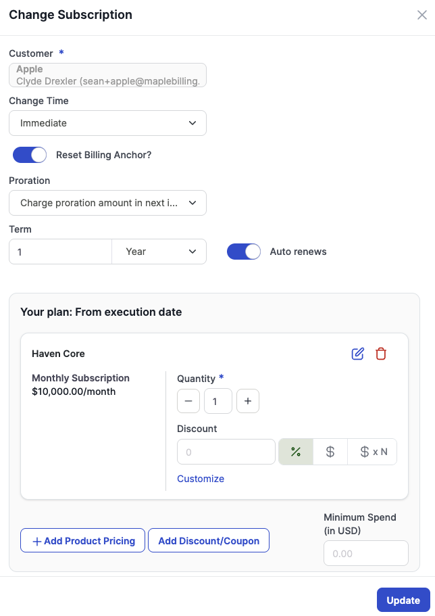Select the dollar discount type

point(330,452)
